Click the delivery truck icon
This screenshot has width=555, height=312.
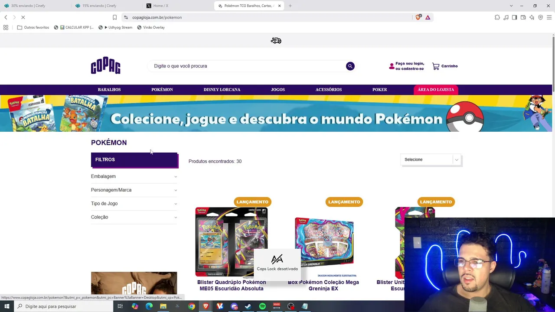(276, 41)
